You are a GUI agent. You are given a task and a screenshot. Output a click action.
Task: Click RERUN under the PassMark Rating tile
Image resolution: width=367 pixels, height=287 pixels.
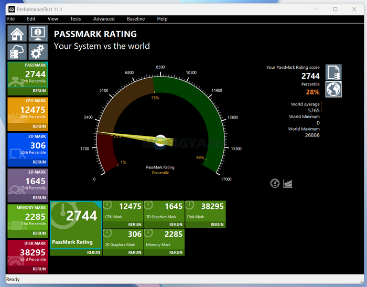point(94,252)
